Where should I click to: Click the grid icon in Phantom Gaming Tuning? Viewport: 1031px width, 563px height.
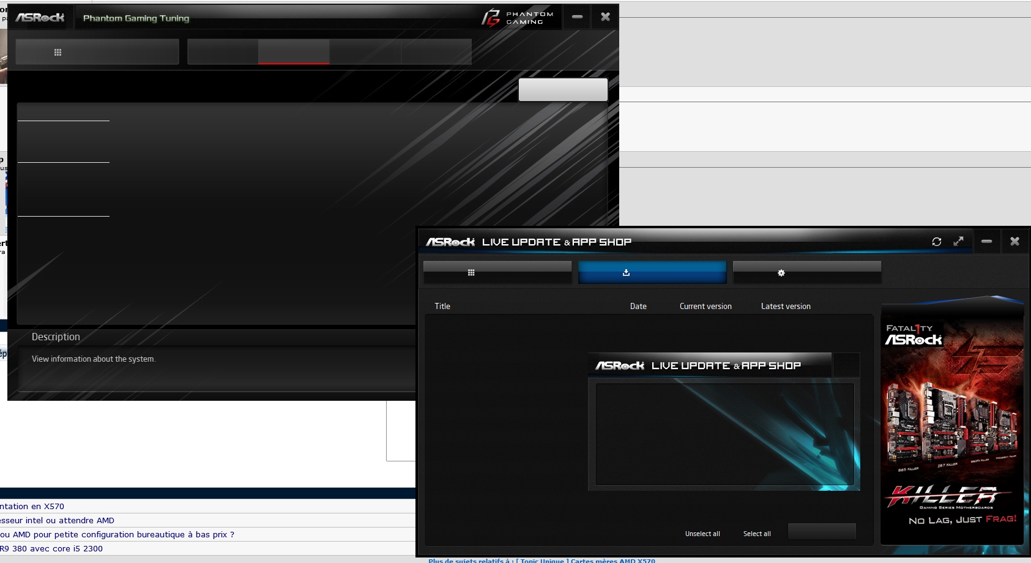tap(58, 53)
